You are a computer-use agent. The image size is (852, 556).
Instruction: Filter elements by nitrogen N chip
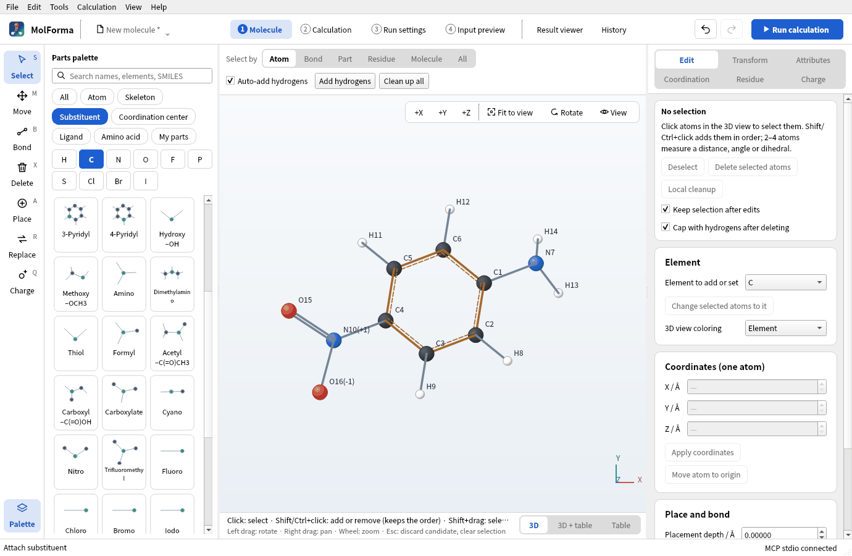point(119,159)
